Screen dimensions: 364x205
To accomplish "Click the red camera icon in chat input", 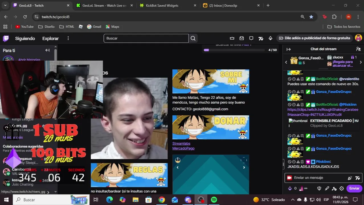I will click(x=289, y=178).
